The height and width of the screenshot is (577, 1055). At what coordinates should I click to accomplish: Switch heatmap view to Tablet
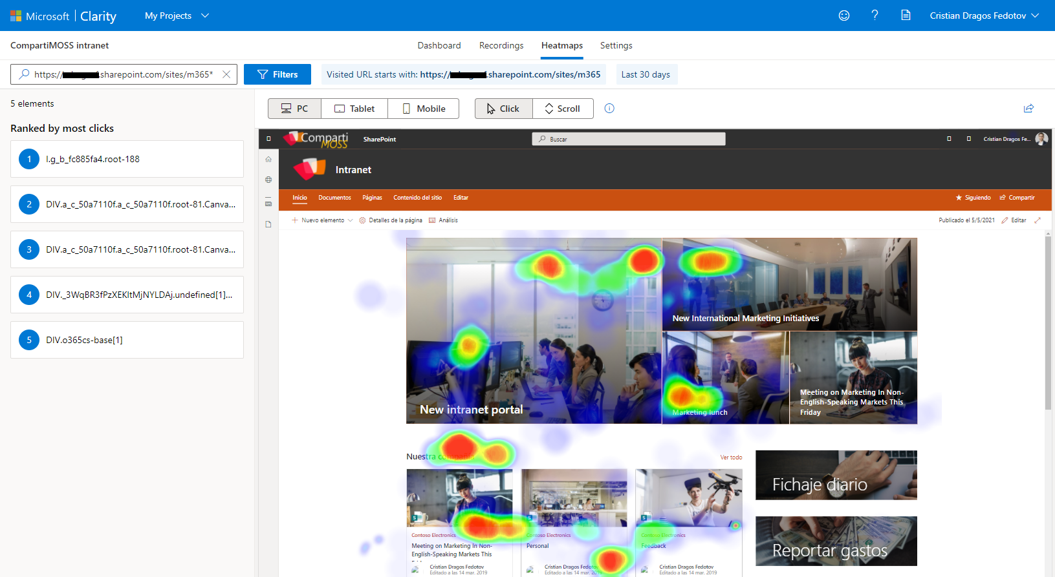tap(354, 109)
